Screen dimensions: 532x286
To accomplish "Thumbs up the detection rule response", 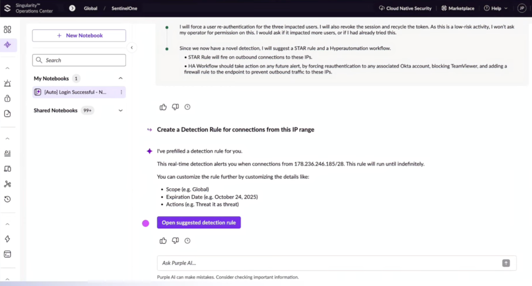I will click(x=163, y=240).
